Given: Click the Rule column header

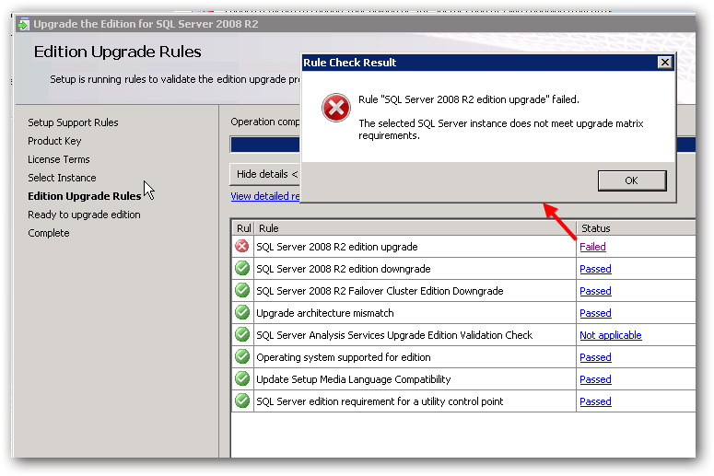Looking at the screenshot, I should [x=415, y=228].
